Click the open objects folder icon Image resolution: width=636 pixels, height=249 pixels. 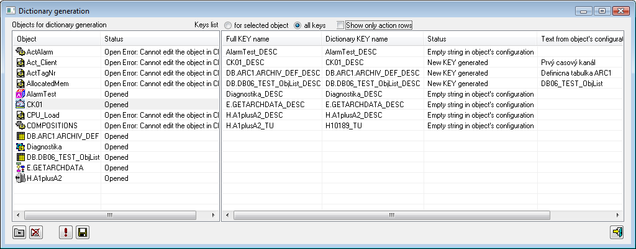point(19,232)
